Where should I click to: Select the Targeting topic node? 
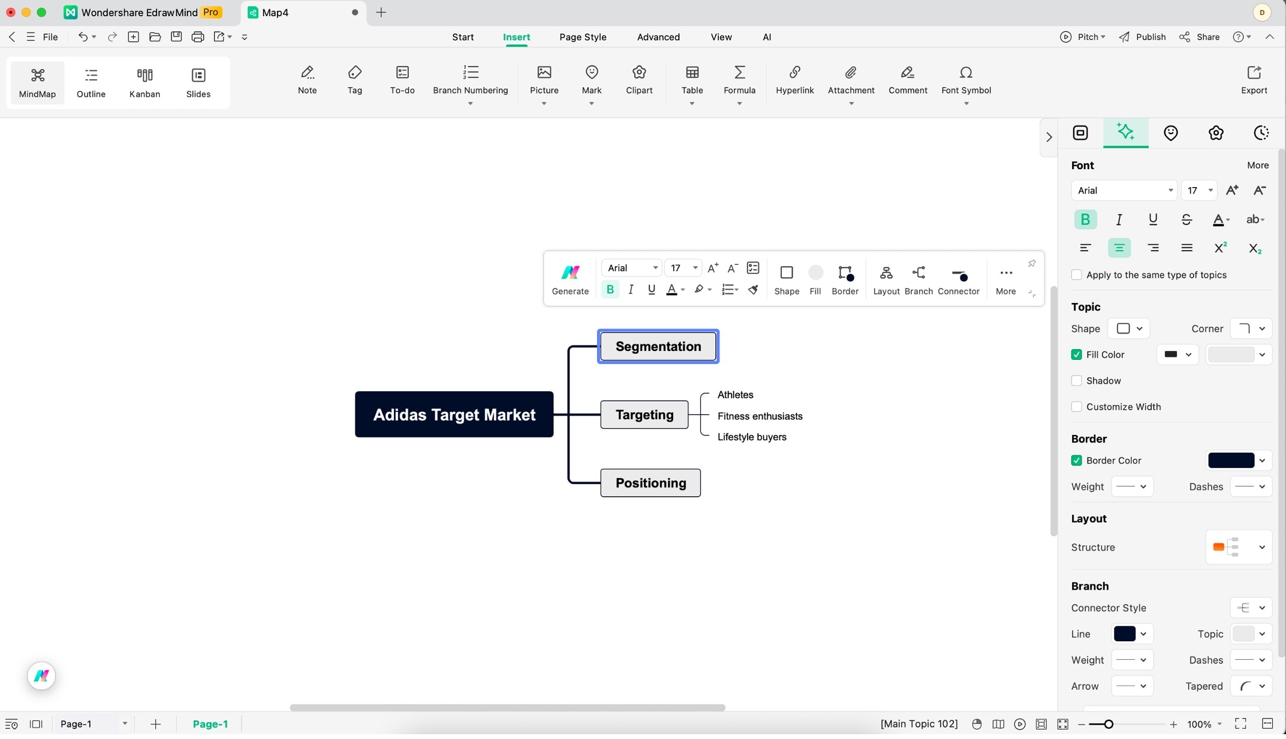coord(644,414)
